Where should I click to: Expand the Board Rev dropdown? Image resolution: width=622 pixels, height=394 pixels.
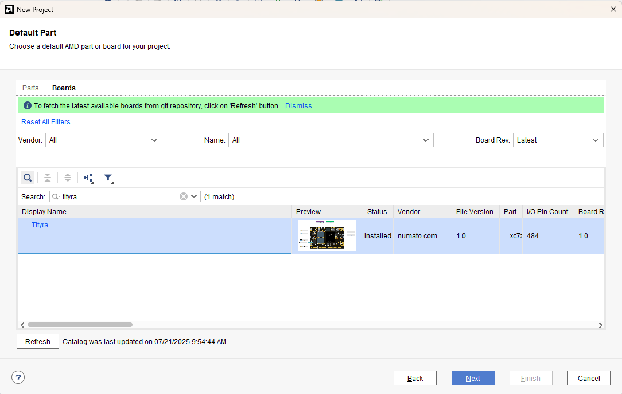(x=558, y=140)
